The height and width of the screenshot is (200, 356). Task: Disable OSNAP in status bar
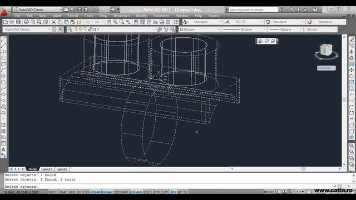click(107, 192)
